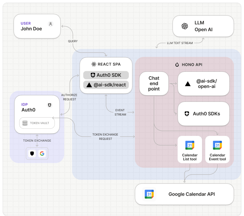This screenshot has width=244, height=216.
Task: Click the Calendar List tool caption
Action: pyautogui.click(x=190, y=157)
